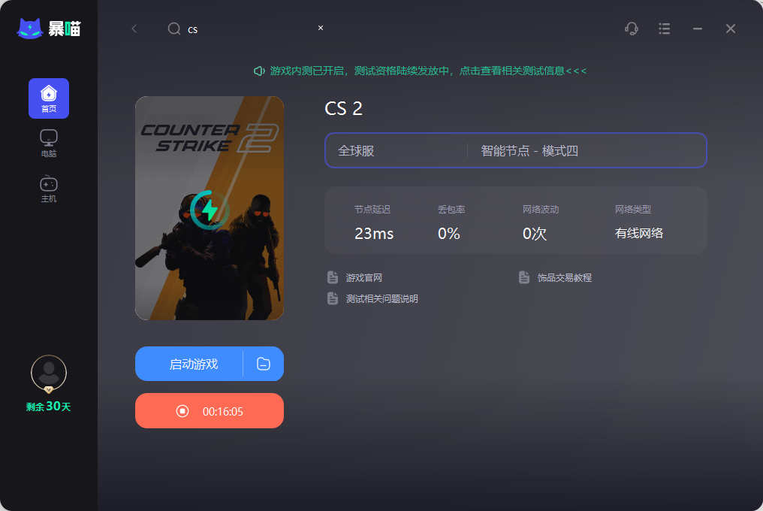
Task: Click the 0次 network fluctuation value
Action: tap(534, 234)
